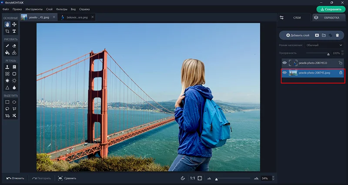Image resolution: width=348 pixels, height=185 pixels.
Task: Select the filled-sun Dodge tool
Action: [x=7, y=81]
